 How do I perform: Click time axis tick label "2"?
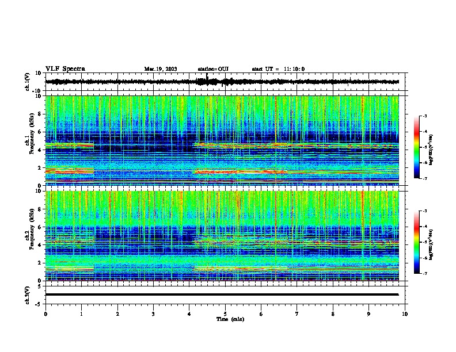(x=117, y=314)
